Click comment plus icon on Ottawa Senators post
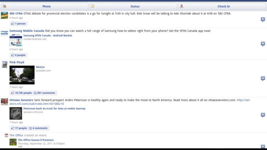The height and width of the screenshot is (150, 267). coord(263,115)
